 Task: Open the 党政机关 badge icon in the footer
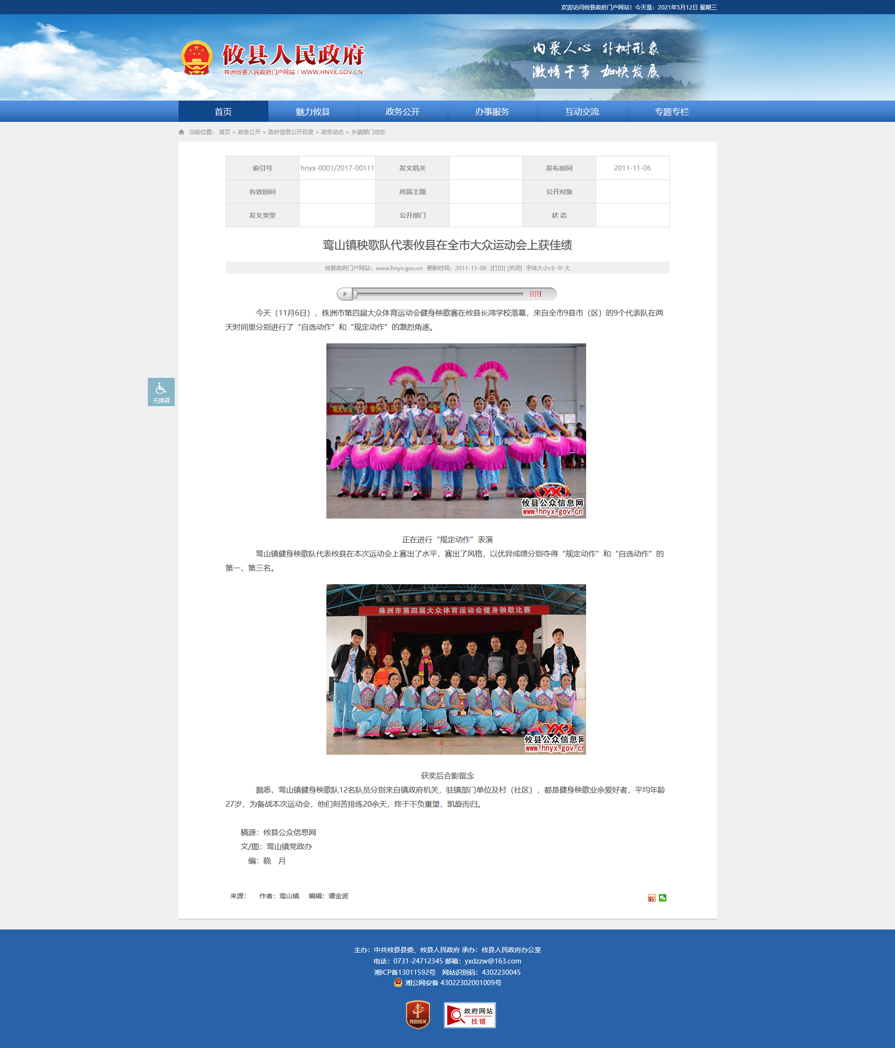418,1014
